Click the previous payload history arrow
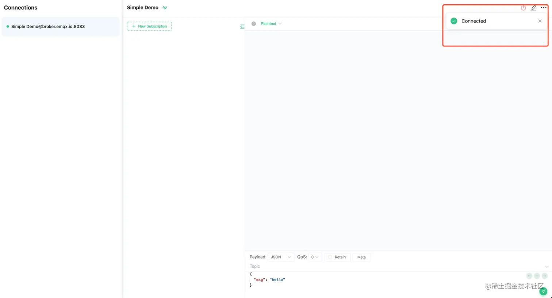Image resolution: width=552 pixels, height=298 pixels. (529, 276)
